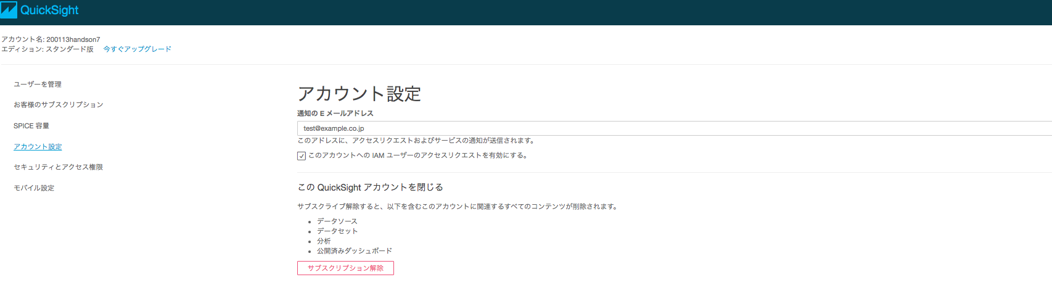Click the エディション: スタンダード版 text
Viewport: 1052px width, 306px height.
pyautogui.click(x=47, y=49)
